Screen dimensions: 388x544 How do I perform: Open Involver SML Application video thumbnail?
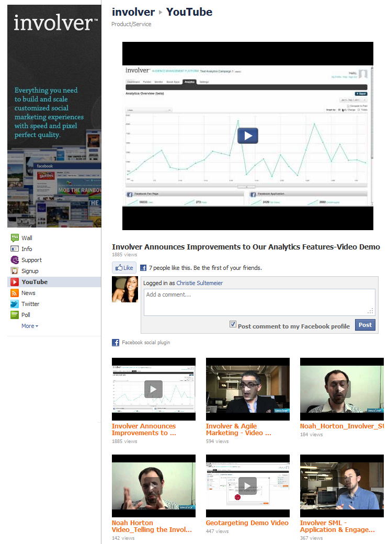point(342,486)
